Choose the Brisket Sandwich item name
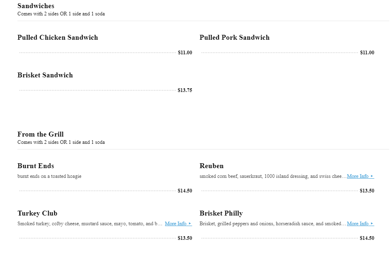This screenshot has height=254, width=390. 45,75
